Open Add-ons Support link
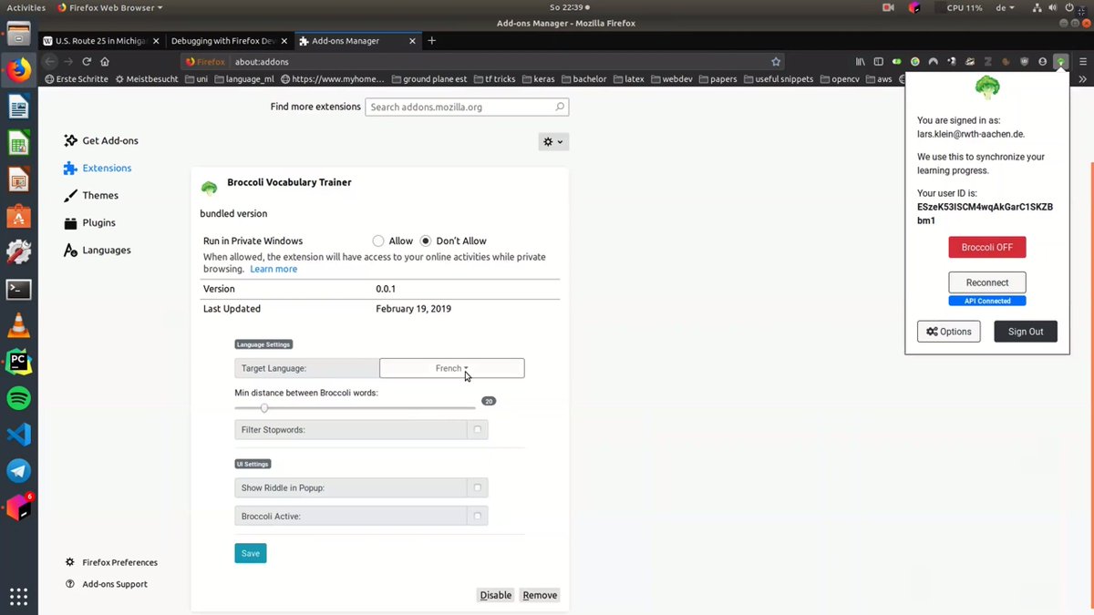The height and width of the screenshot is (615, 1094). (x=106, y=584)
